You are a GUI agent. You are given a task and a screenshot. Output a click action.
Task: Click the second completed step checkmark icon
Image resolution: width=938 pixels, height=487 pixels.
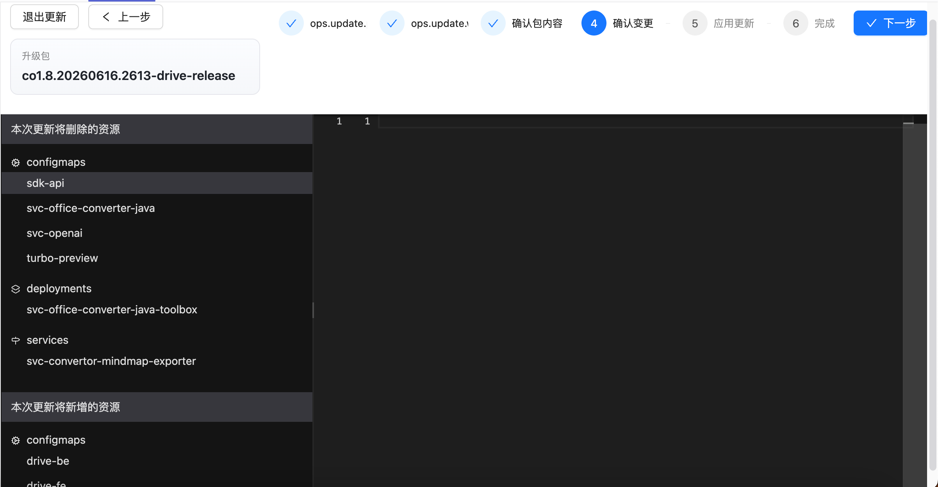(x=392, y=23)
